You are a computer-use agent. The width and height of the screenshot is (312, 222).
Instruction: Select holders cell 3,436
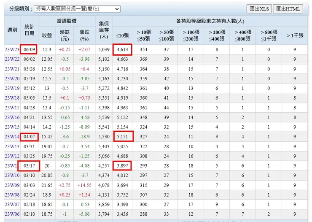(122, 214)
